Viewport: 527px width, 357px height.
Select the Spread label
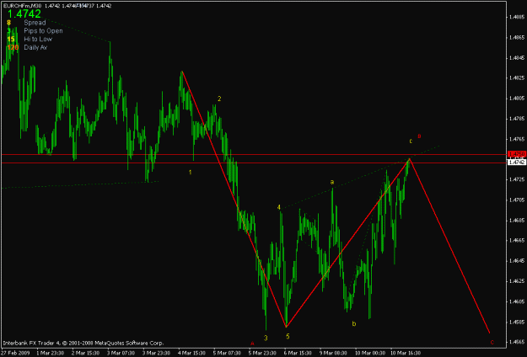pos(35,23)
